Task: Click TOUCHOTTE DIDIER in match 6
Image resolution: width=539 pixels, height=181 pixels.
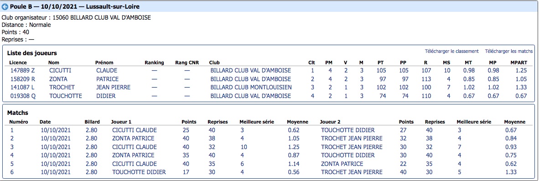Action: point(139,172)
